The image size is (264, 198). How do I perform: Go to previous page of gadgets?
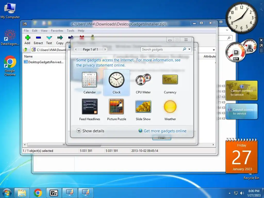[76, 49]
